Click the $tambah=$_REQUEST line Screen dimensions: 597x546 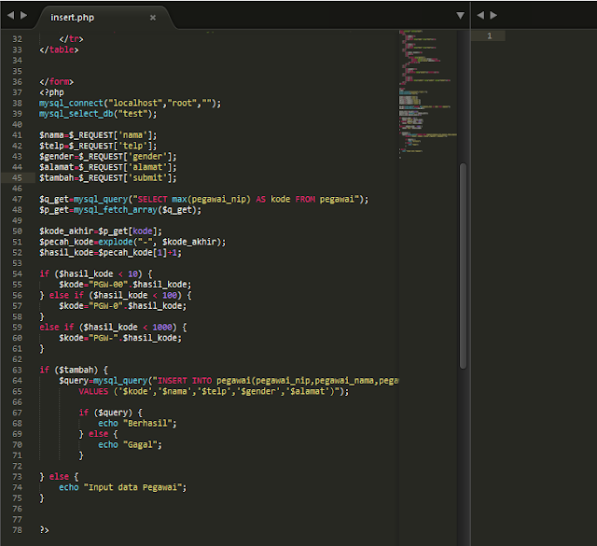coord(108,178)
